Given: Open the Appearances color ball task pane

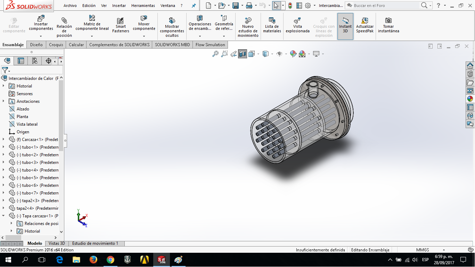Looking at the screenshot, I should (x=470, y=99).
